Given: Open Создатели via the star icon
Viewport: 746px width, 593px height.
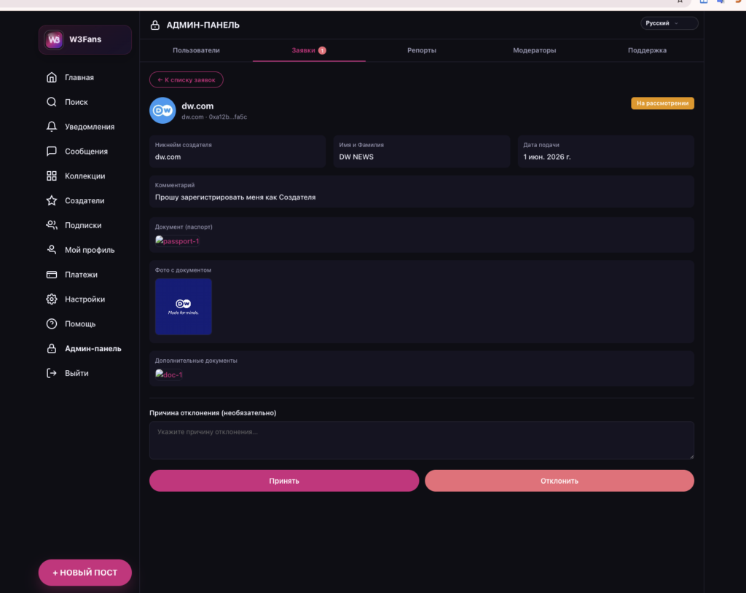Looking at the screenshot, I should click(x=52, y=200).
